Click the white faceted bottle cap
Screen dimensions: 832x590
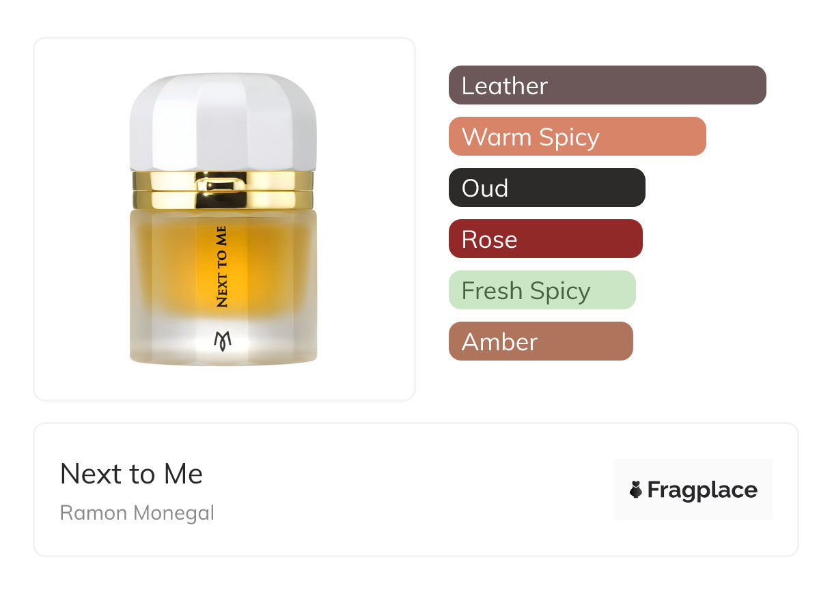tap(223, 121)
